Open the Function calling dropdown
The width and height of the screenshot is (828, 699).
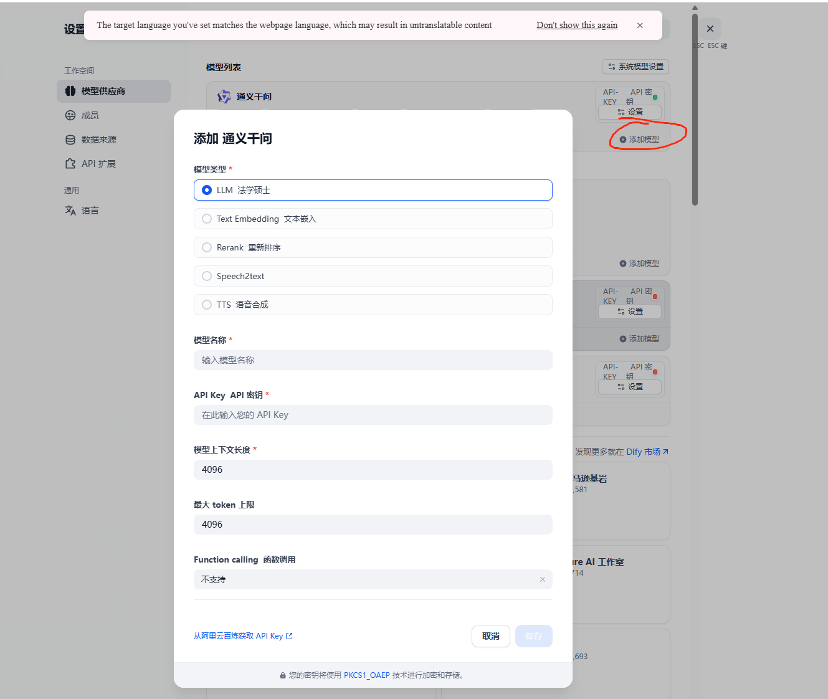click(x=373, y=579)
